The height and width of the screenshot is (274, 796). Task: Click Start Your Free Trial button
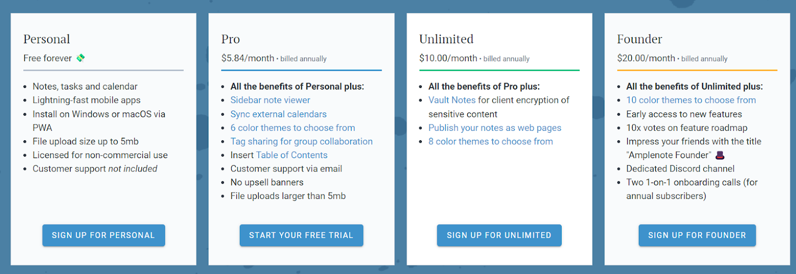[301, 235]
